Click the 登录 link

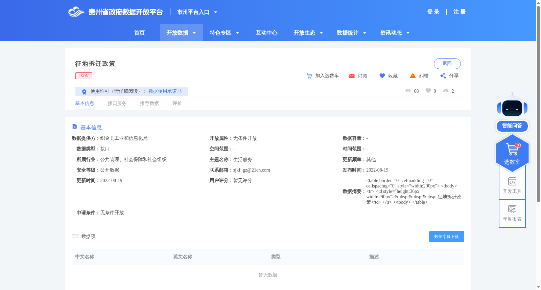click(x=433, y=12)
